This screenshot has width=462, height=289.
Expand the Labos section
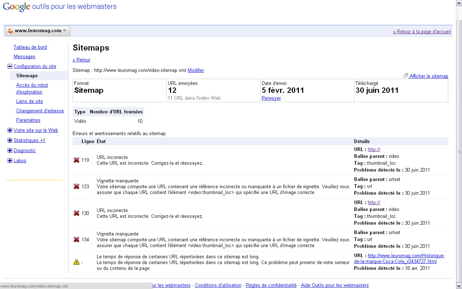click(10, 161)
